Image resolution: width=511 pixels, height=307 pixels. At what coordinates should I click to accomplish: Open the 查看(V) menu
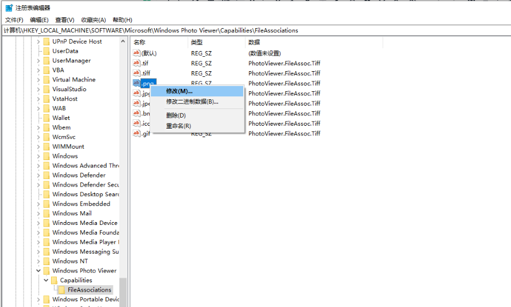[65, 20]
